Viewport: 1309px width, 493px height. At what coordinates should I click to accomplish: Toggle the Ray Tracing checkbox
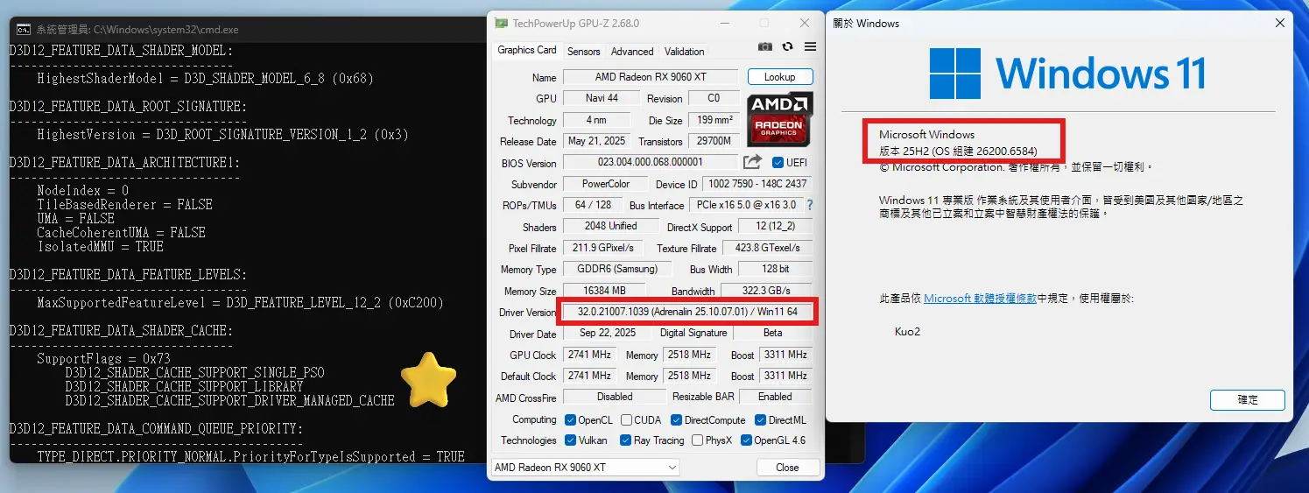[x=625, y=440]
